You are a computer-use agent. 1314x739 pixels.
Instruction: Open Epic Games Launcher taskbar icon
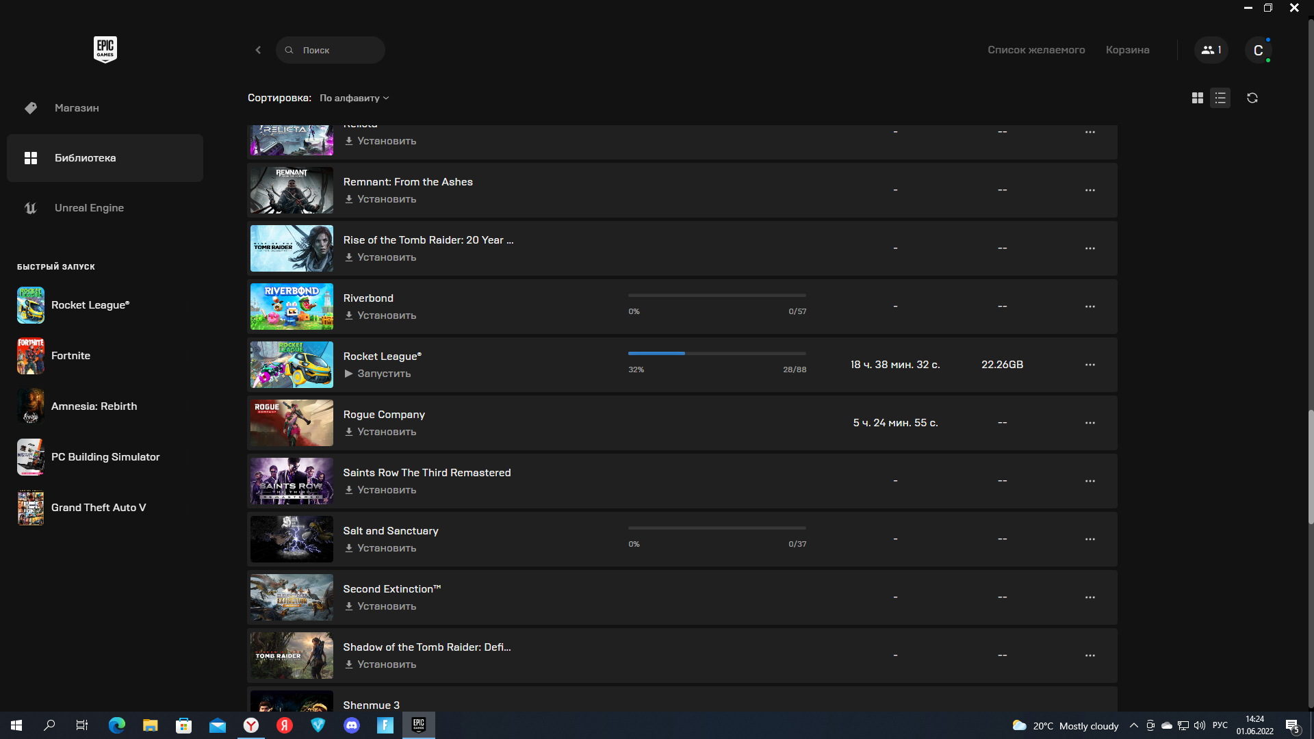point(419,725)
